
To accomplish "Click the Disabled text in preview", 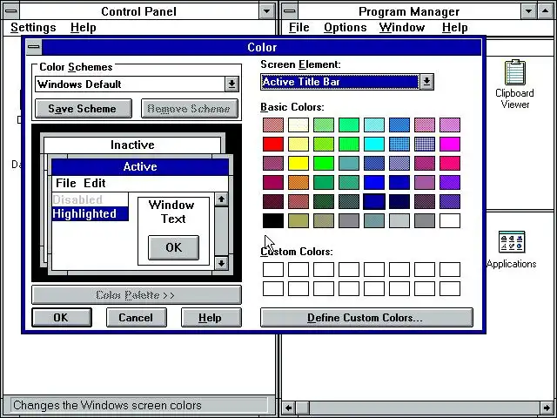I will [x=77, y=199].
